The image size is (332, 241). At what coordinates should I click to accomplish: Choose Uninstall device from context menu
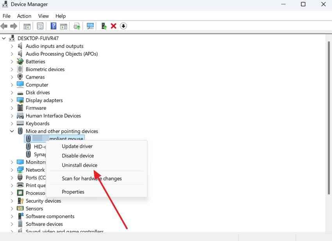96,165
